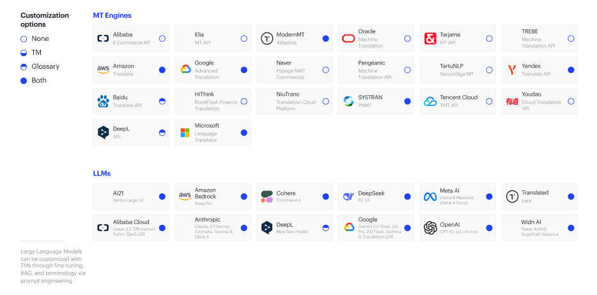Image resolution: width=597 pixels, height=295 pixels.
Task: Open the HiThink RoyalFlash Finance card
Action: click(x=212, y=102)
